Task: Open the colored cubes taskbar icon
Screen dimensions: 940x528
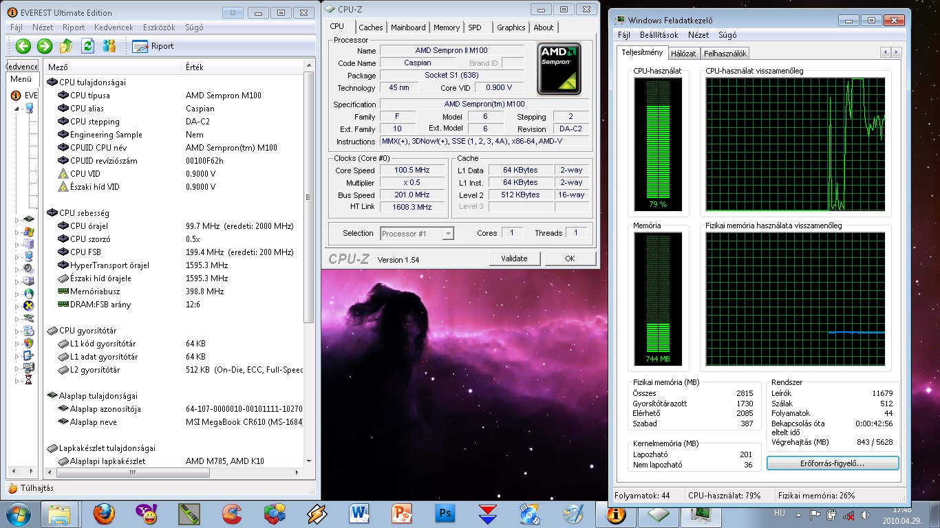Action: click(274, 514)
